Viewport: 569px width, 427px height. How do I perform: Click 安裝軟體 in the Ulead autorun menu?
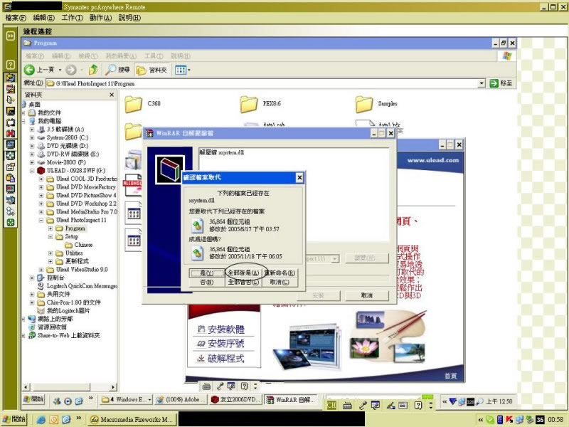pos(221,330)
